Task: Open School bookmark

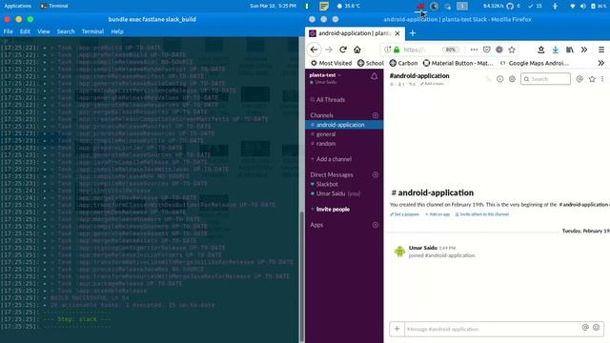Action: pyautogui.click(x=371, y=63)
